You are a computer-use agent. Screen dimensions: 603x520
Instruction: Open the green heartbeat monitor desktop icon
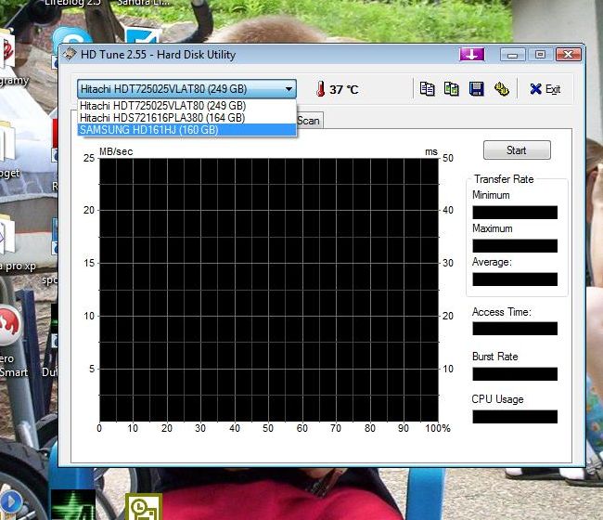tap(73, 504)
